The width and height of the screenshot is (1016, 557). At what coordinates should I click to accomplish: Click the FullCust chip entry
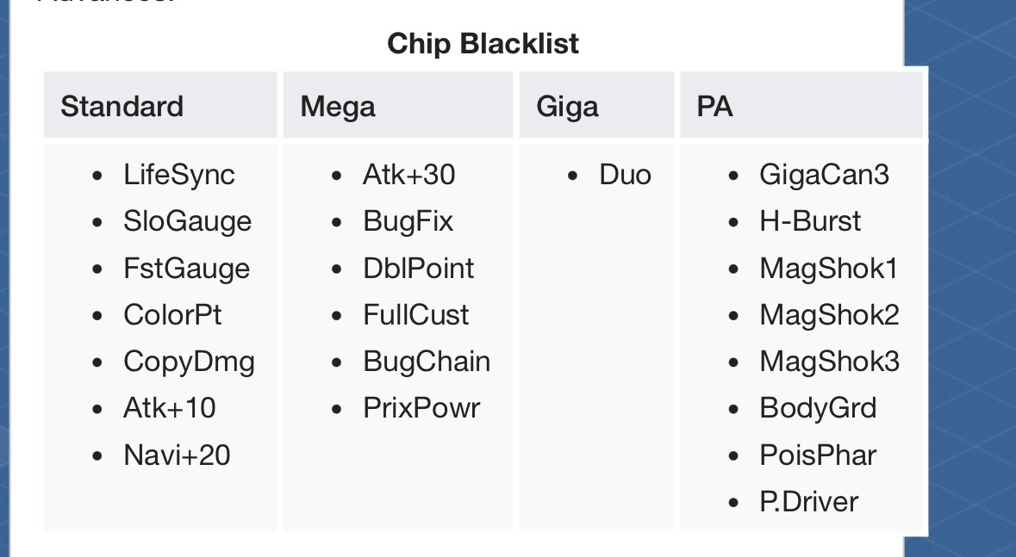click(415, 315)
